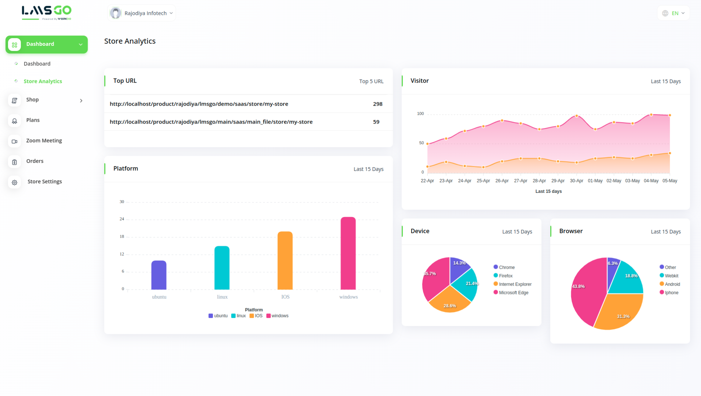Open Store Settings in the sidebar
701x396 pixels.
pyautogui.click(x=45, y=182)
